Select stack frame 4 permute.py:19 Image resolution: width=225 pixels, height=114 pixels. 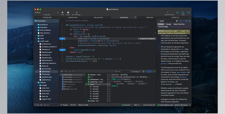72,84
